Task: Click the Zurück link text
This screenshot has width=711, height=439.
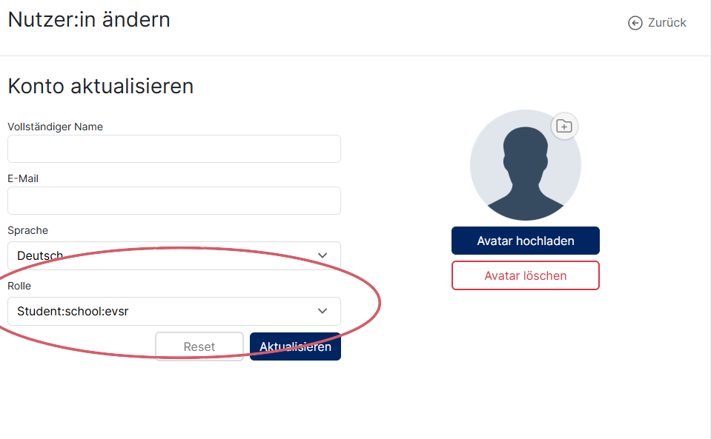Action: [x=667, y=23]
